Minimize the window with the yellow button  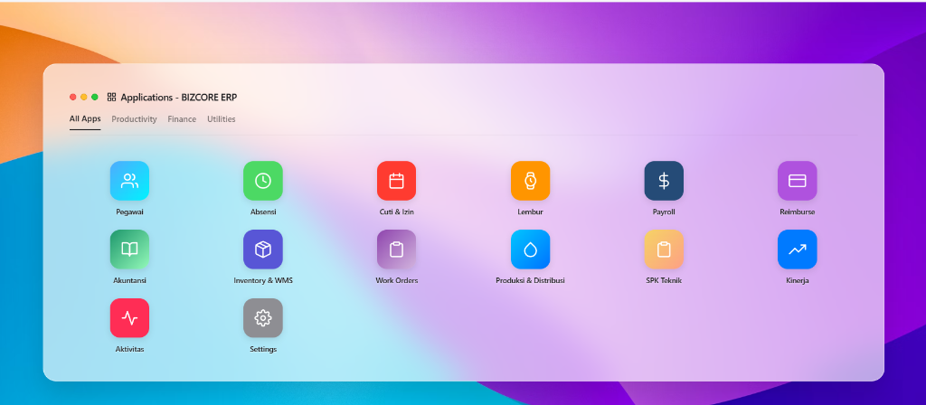[84, 98]
